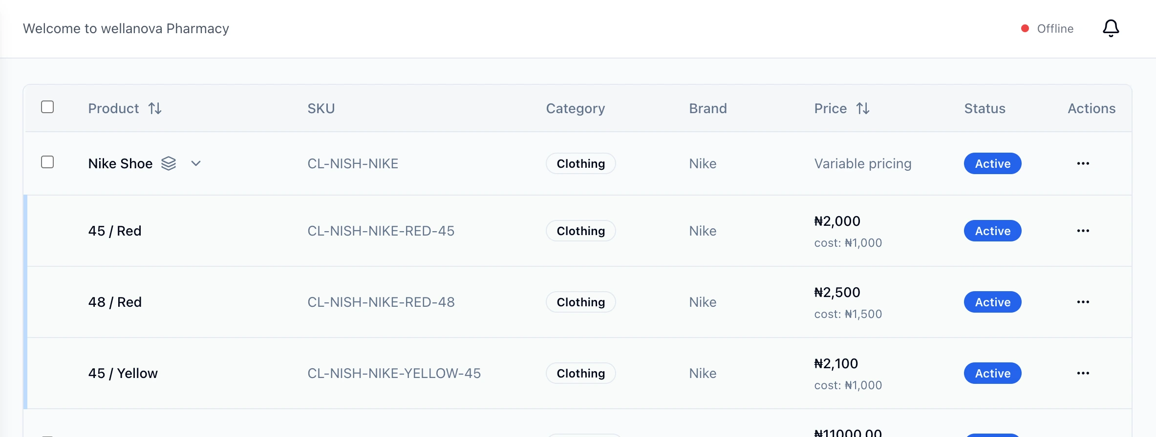
Task: Click the Price sort arrows icon
Action: (863, 108)
